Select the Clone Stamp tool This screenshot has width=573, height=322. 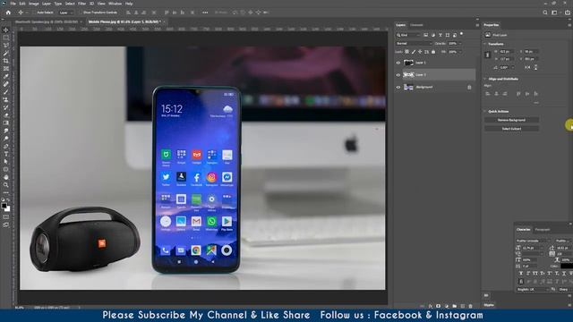[6, 99]
